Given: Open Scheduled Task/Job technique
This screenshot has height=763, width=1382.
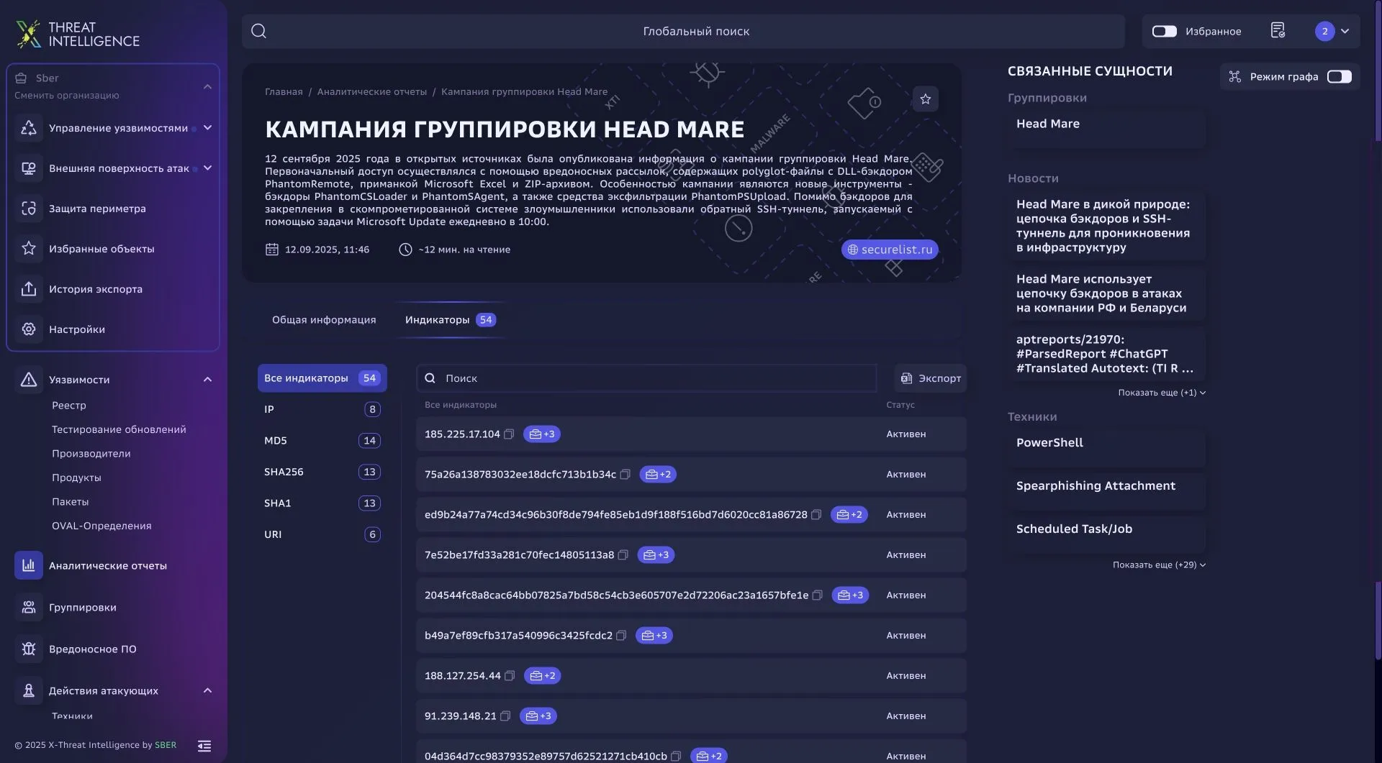Looking at the screenshot, I should pos(1106,535).
